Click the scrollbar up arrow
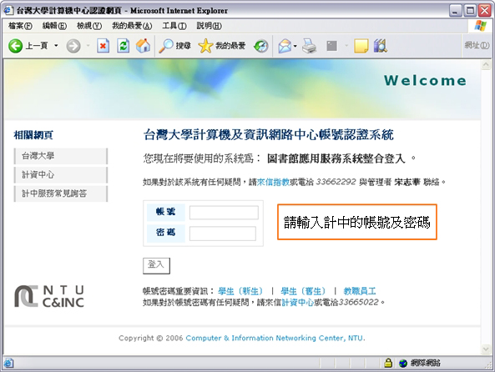 coord(486,65)
